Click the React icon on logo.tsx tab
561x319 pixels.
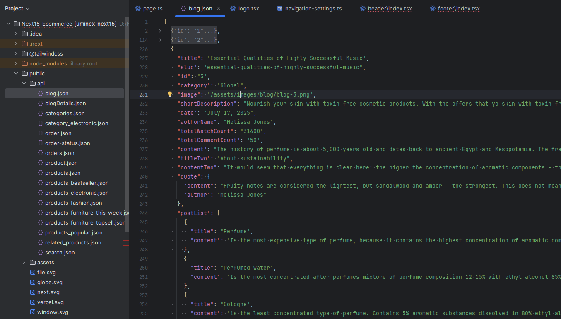click(x=233, y=8)
